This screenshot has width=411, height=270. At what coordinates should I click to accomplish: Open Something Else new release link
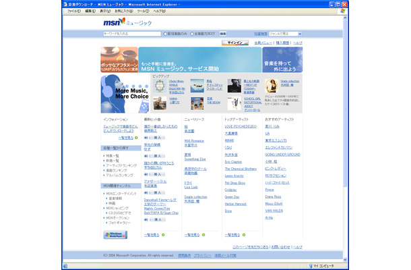coord(195,159)
